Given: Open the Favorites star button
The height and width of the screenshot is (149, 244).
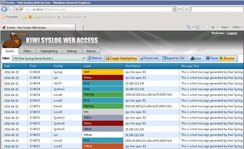Looking at the screenshot, I should (x=10, y=17).
